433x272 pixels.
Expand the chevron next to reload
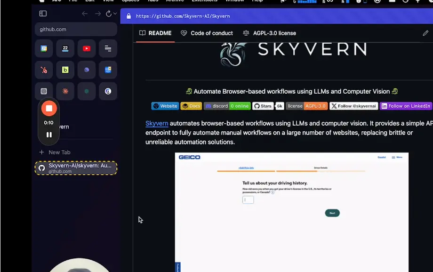tap(115, 14)
